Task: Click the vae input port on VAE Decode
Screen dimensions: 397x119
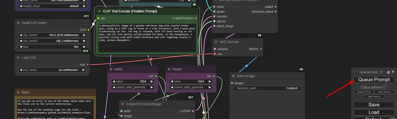Action: click(x=214, y=54)
